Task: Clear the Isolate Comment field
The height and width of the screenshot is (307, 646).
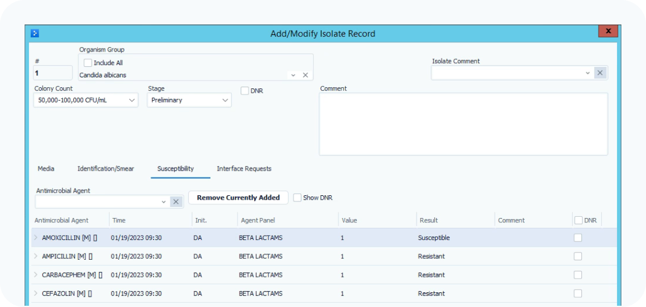Action: coord(600,73)
